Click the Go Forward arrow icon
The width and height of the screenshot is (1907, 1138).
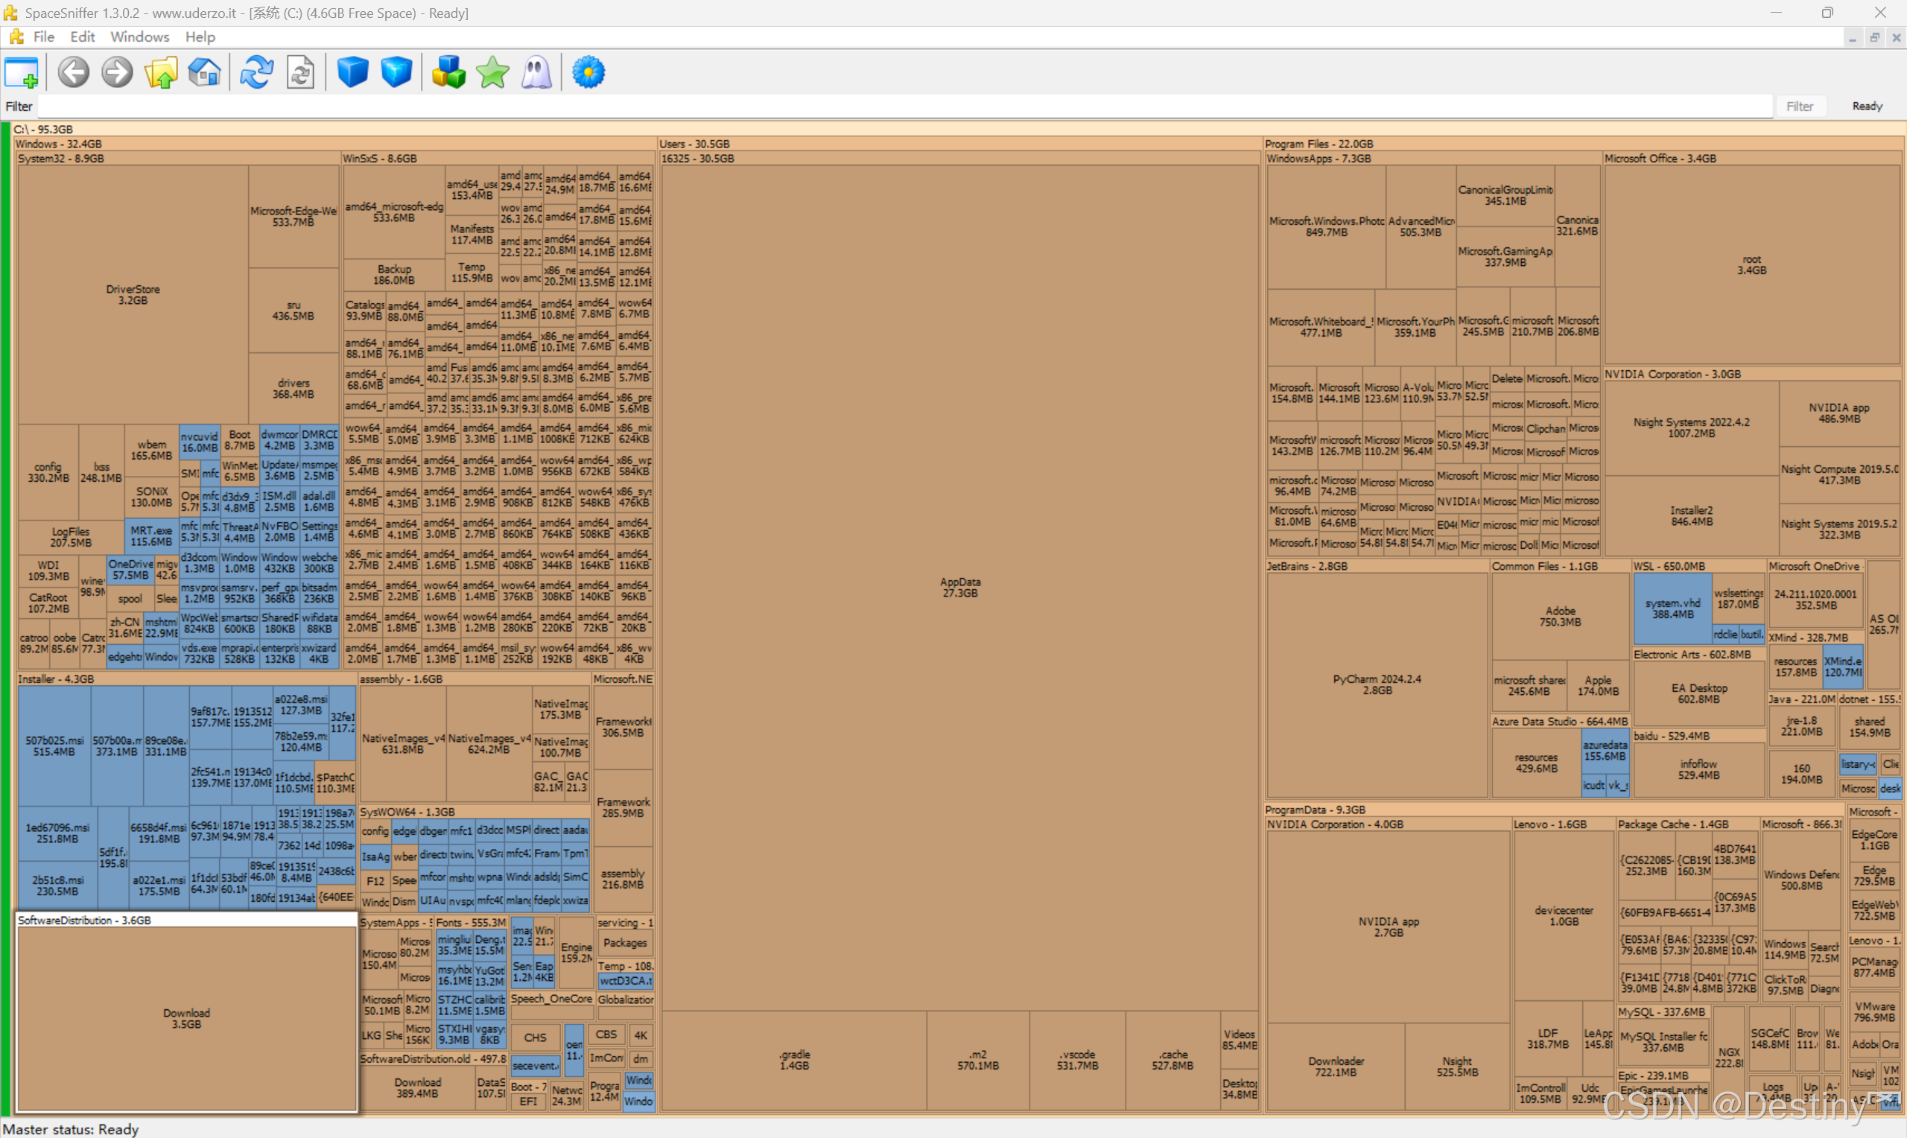pyautogui.click(x=117, y=73)
